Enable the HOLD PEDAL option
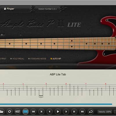116x116 pixels. 17,59
